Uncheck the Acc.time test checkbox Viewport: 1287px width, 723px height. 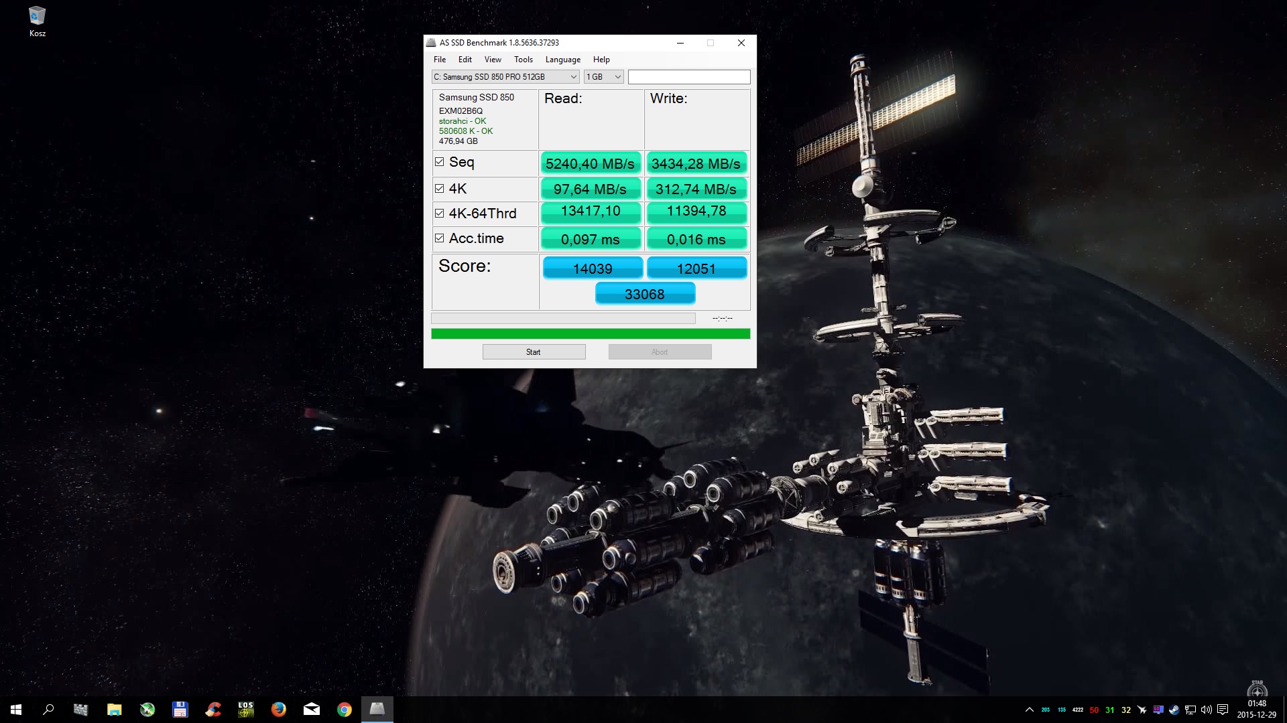[440, 238]
